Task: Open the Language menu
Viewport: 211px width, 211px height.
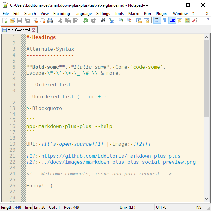Action: (83, 14)
